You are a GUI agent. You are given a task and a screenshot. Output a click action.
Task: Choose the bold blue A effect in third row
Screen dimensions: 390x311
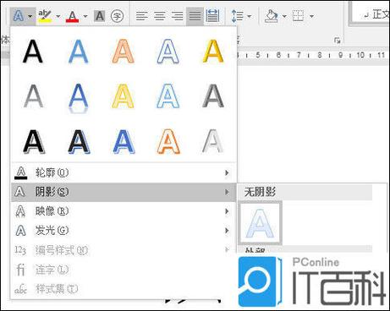pos(124,142)
